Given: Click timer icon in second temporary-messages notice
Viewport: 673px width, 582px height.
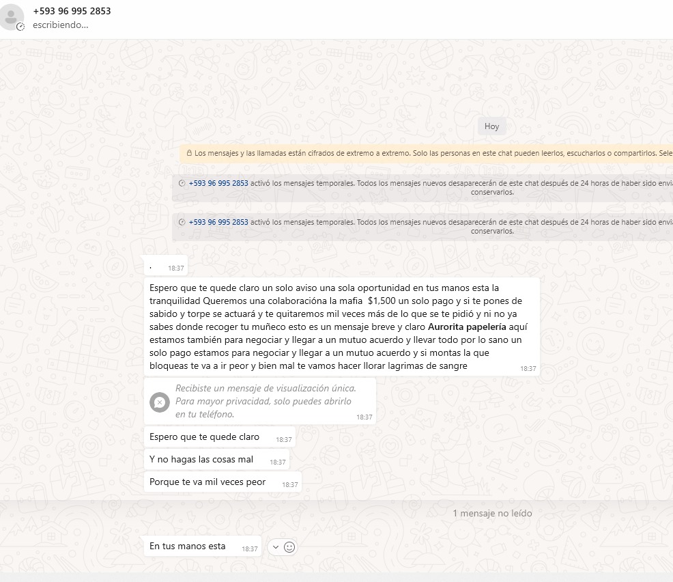Looking at the screenshot, I should click(x=182, y=222).
